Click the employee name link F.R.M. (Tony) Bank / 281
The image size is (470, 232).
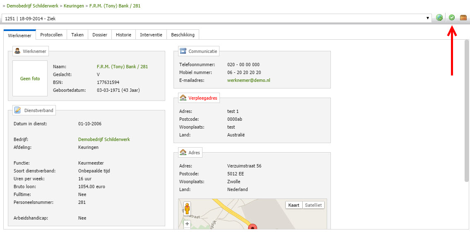pos(122,67)
